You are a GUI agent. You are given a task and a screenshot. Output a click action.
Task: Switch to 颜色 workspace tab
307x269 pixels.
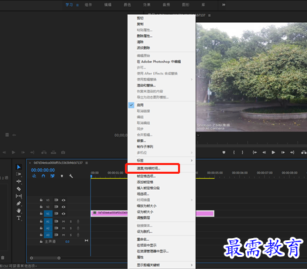pos(127,5)
